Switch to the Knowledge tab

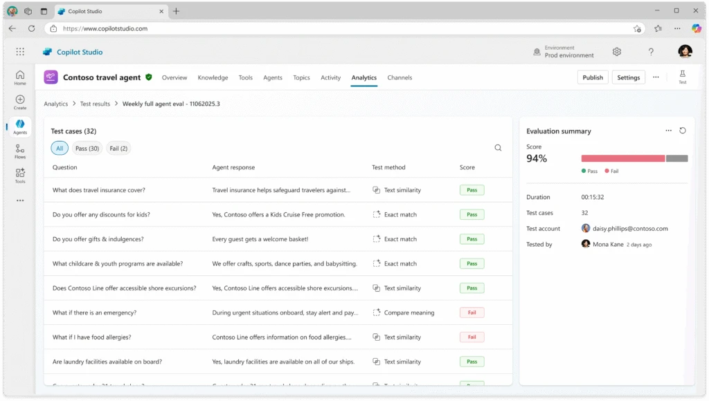point(213,77)
